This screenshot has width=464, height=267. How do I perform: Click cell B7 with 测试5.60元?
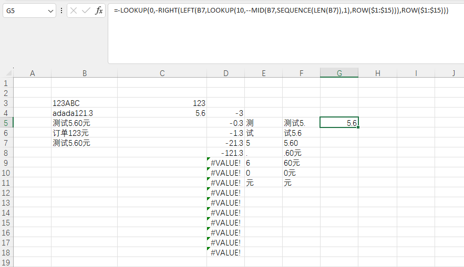(x=84, y=143)
